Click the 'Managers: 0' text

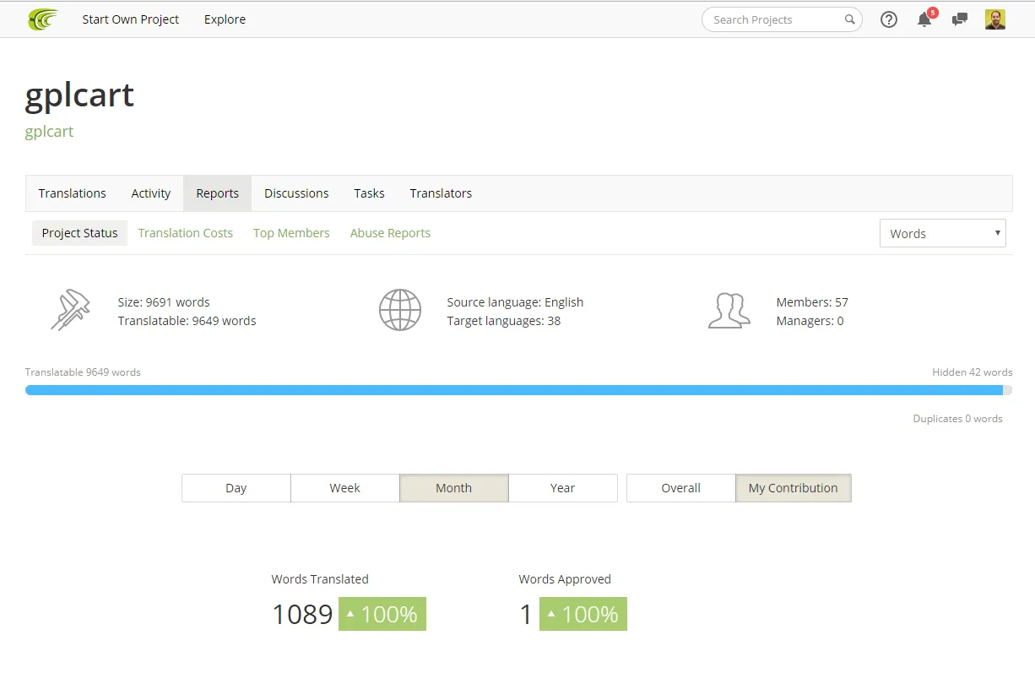(x=810, y=321)
